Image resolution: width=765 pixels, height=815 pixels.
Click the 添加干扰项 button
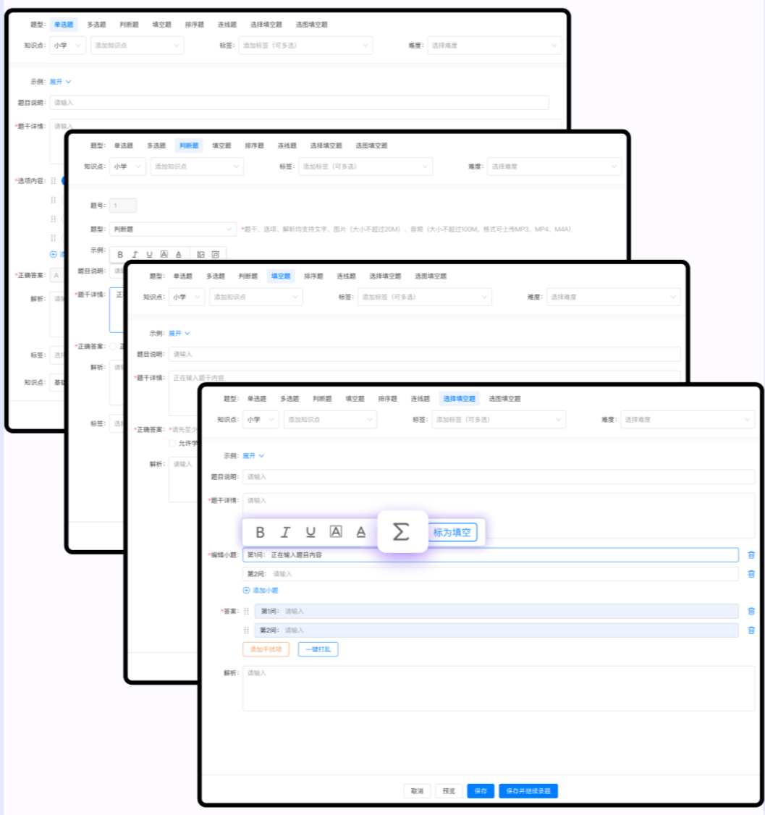[x=266, y=649]
